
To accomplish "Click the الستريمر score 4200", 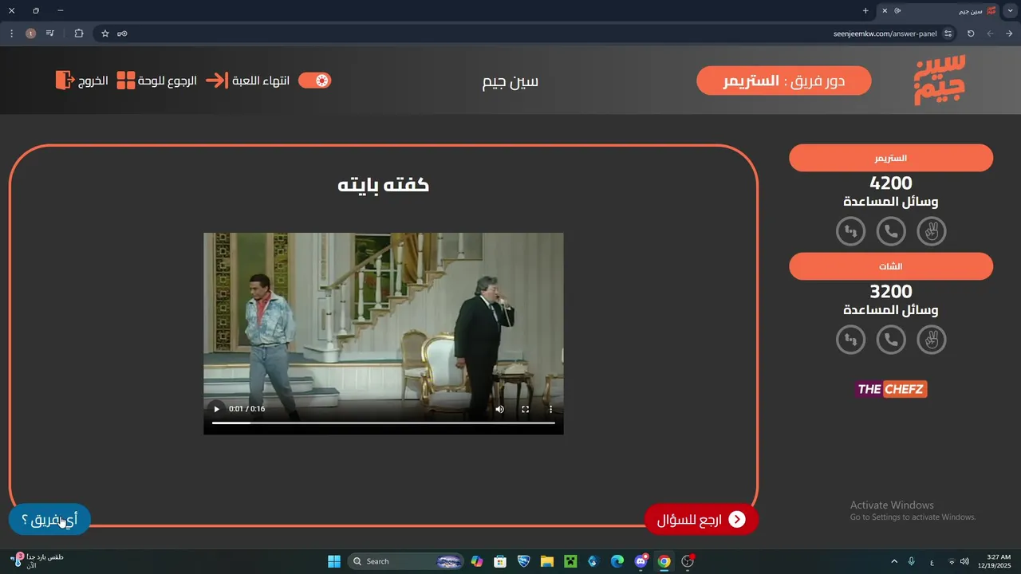I will click(x=891, y=183).
